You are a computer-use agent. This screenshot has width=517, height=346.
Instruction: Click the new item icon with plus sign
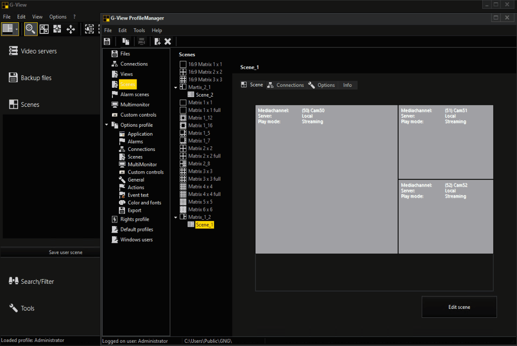157,41
